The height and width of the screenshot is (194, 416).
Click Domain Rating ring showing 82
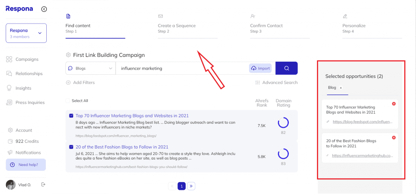click(x=283, y=123)
